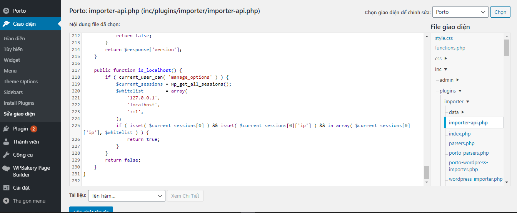Click the Cài đặt settings icon
The width and height of the screenshot is (517, 213).
click(6, 188)
